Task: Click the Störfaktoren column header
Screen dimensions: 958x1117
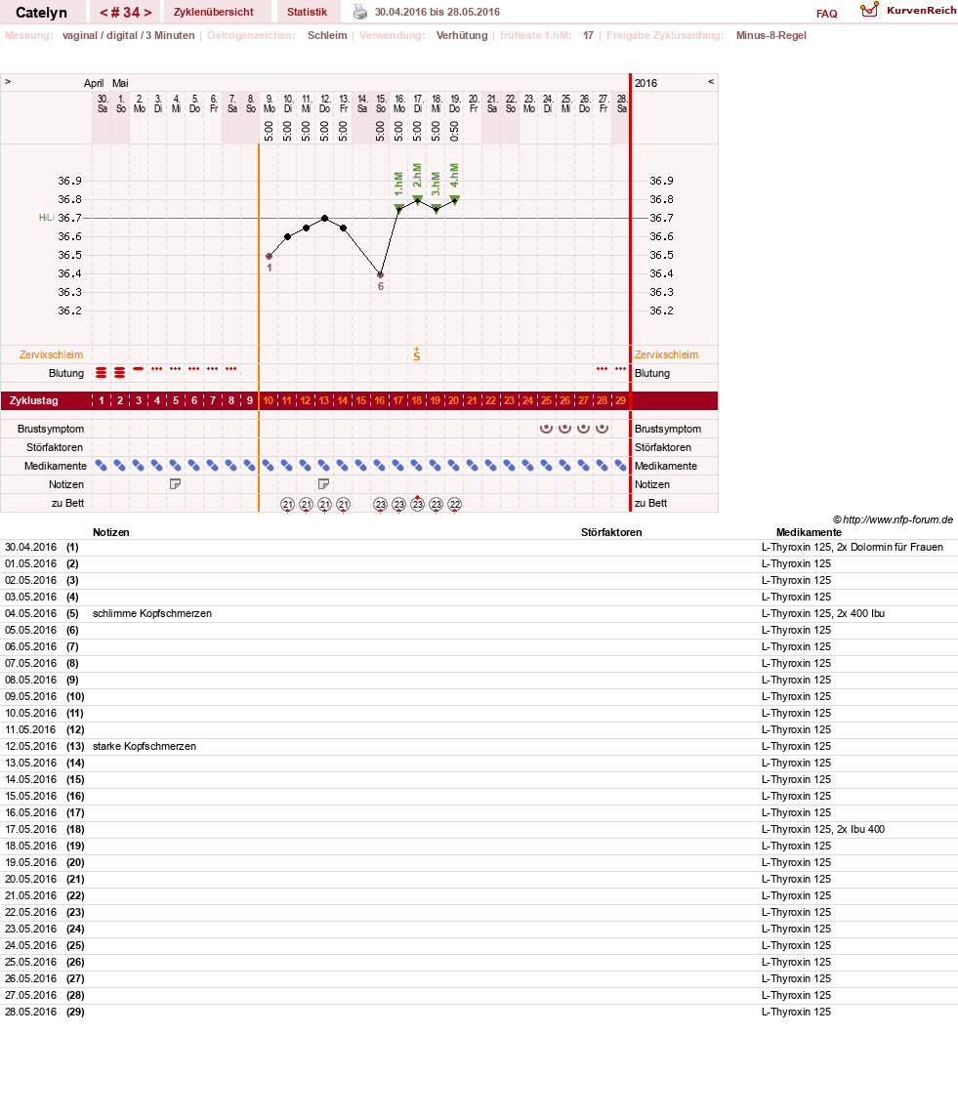Action: (611, 532)
